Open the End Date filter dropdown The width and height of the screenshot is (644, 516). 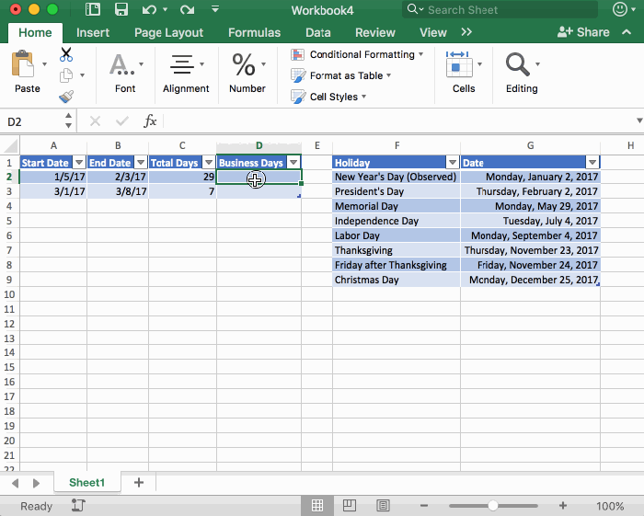click(141, 163)
